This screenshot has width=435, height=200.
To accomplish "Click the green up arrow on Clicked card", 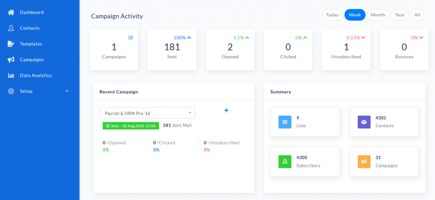I will (305, 37).
